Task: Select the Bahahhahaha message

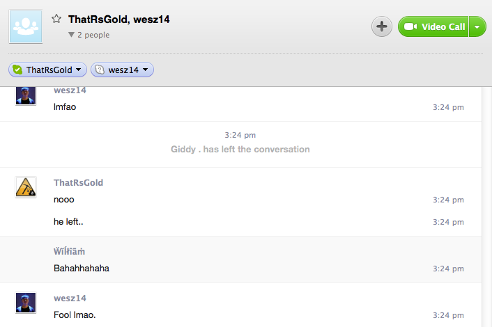Action: click(82, 268)
